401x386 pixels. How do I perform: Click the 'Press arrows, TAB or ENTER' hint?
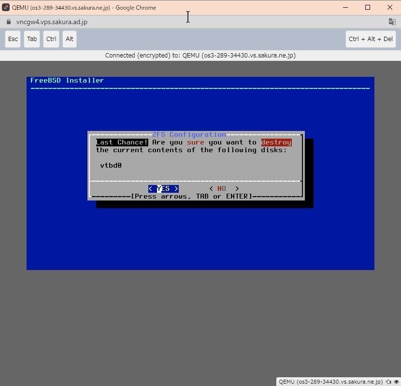(191, 197)
